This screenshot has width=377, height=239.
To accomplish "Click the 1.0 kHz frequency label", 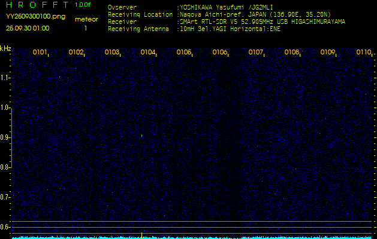I will point(4,108).
